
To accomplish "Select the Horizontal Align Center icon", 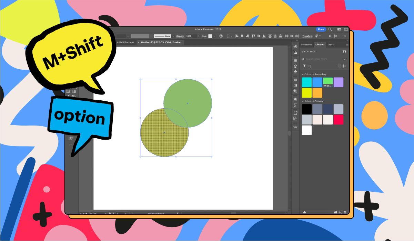I will click(x=242, y=36).
